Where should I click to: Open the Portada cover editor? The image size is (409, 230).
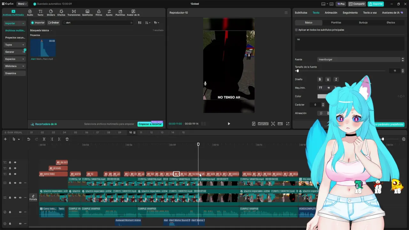tap(33, 197)
